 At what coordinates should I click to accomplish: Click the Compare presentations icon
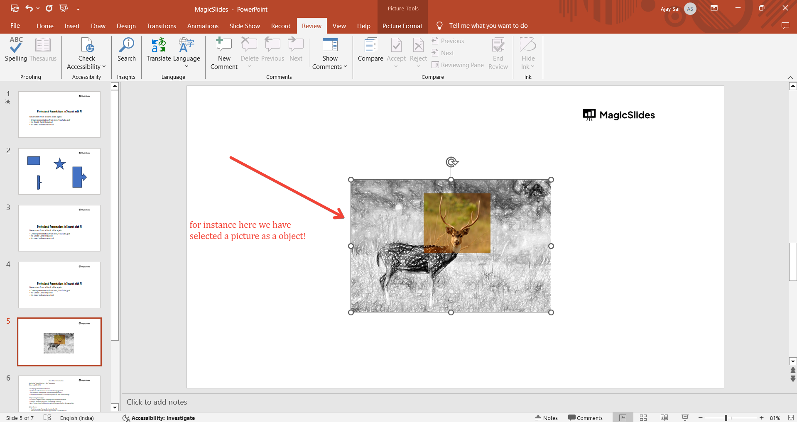[x=370, y=49]
